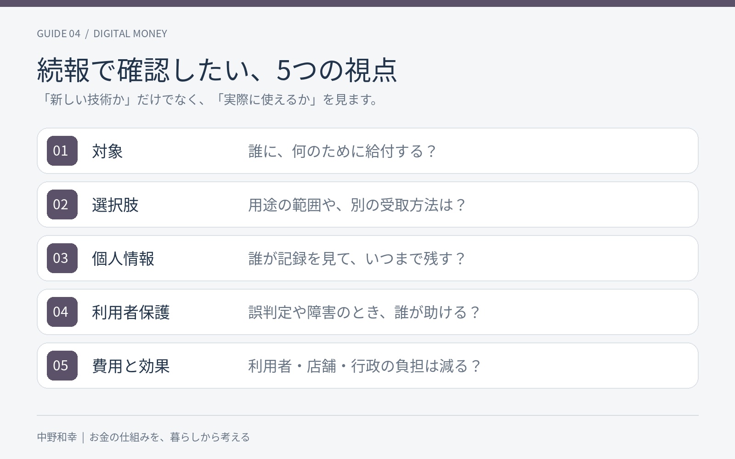Image resolution: width=735 pixels, height=459 pixels.
Task: Click the question 利用者・店舗・行政の負担は減る？
Action: click(x=365, y=366)
